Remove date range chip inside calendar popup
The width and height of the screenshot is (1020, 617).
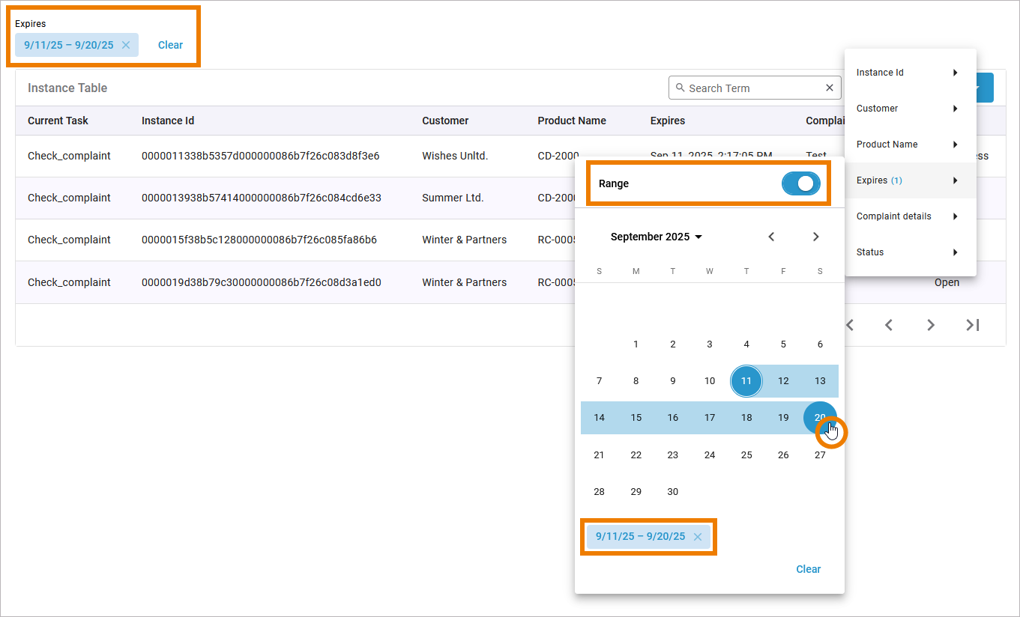click(698, 536)
